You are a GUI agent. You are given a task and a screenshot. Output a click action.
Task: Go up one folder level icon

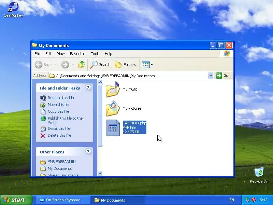(81, 65)
